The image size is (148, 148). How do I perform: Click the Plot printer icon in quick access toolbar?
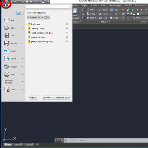[x=27, y=1]
